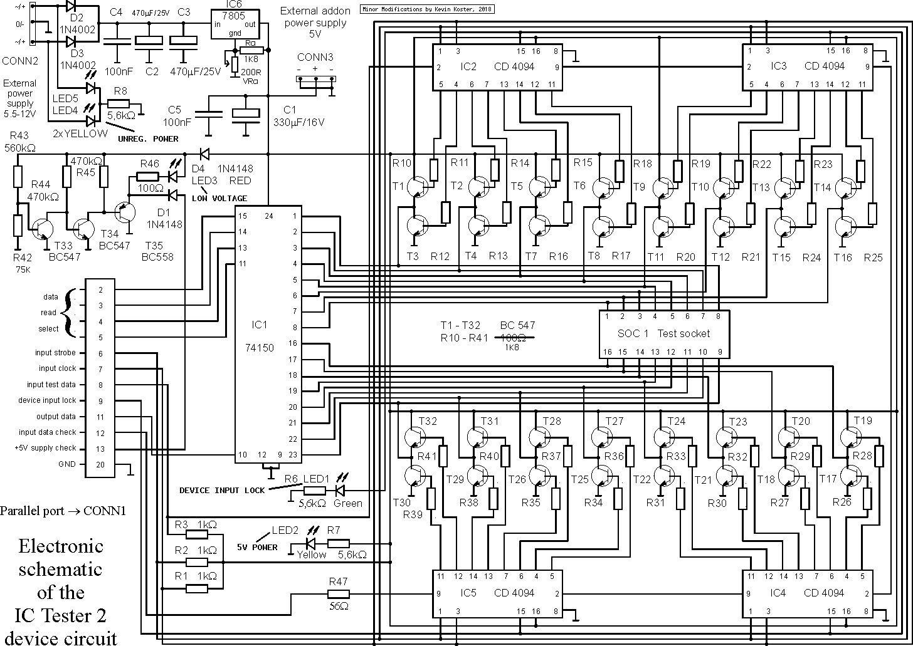Click the LED2 label

[x=285, y=530]
